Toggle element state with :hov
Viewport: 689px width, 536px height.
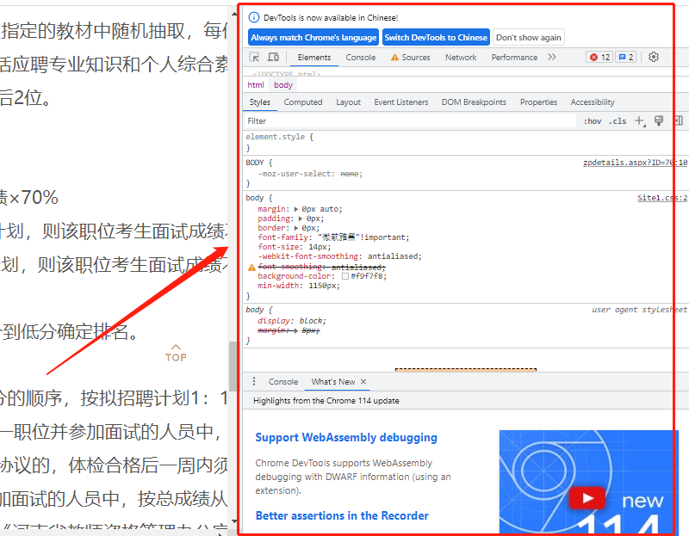coord(591,120)
